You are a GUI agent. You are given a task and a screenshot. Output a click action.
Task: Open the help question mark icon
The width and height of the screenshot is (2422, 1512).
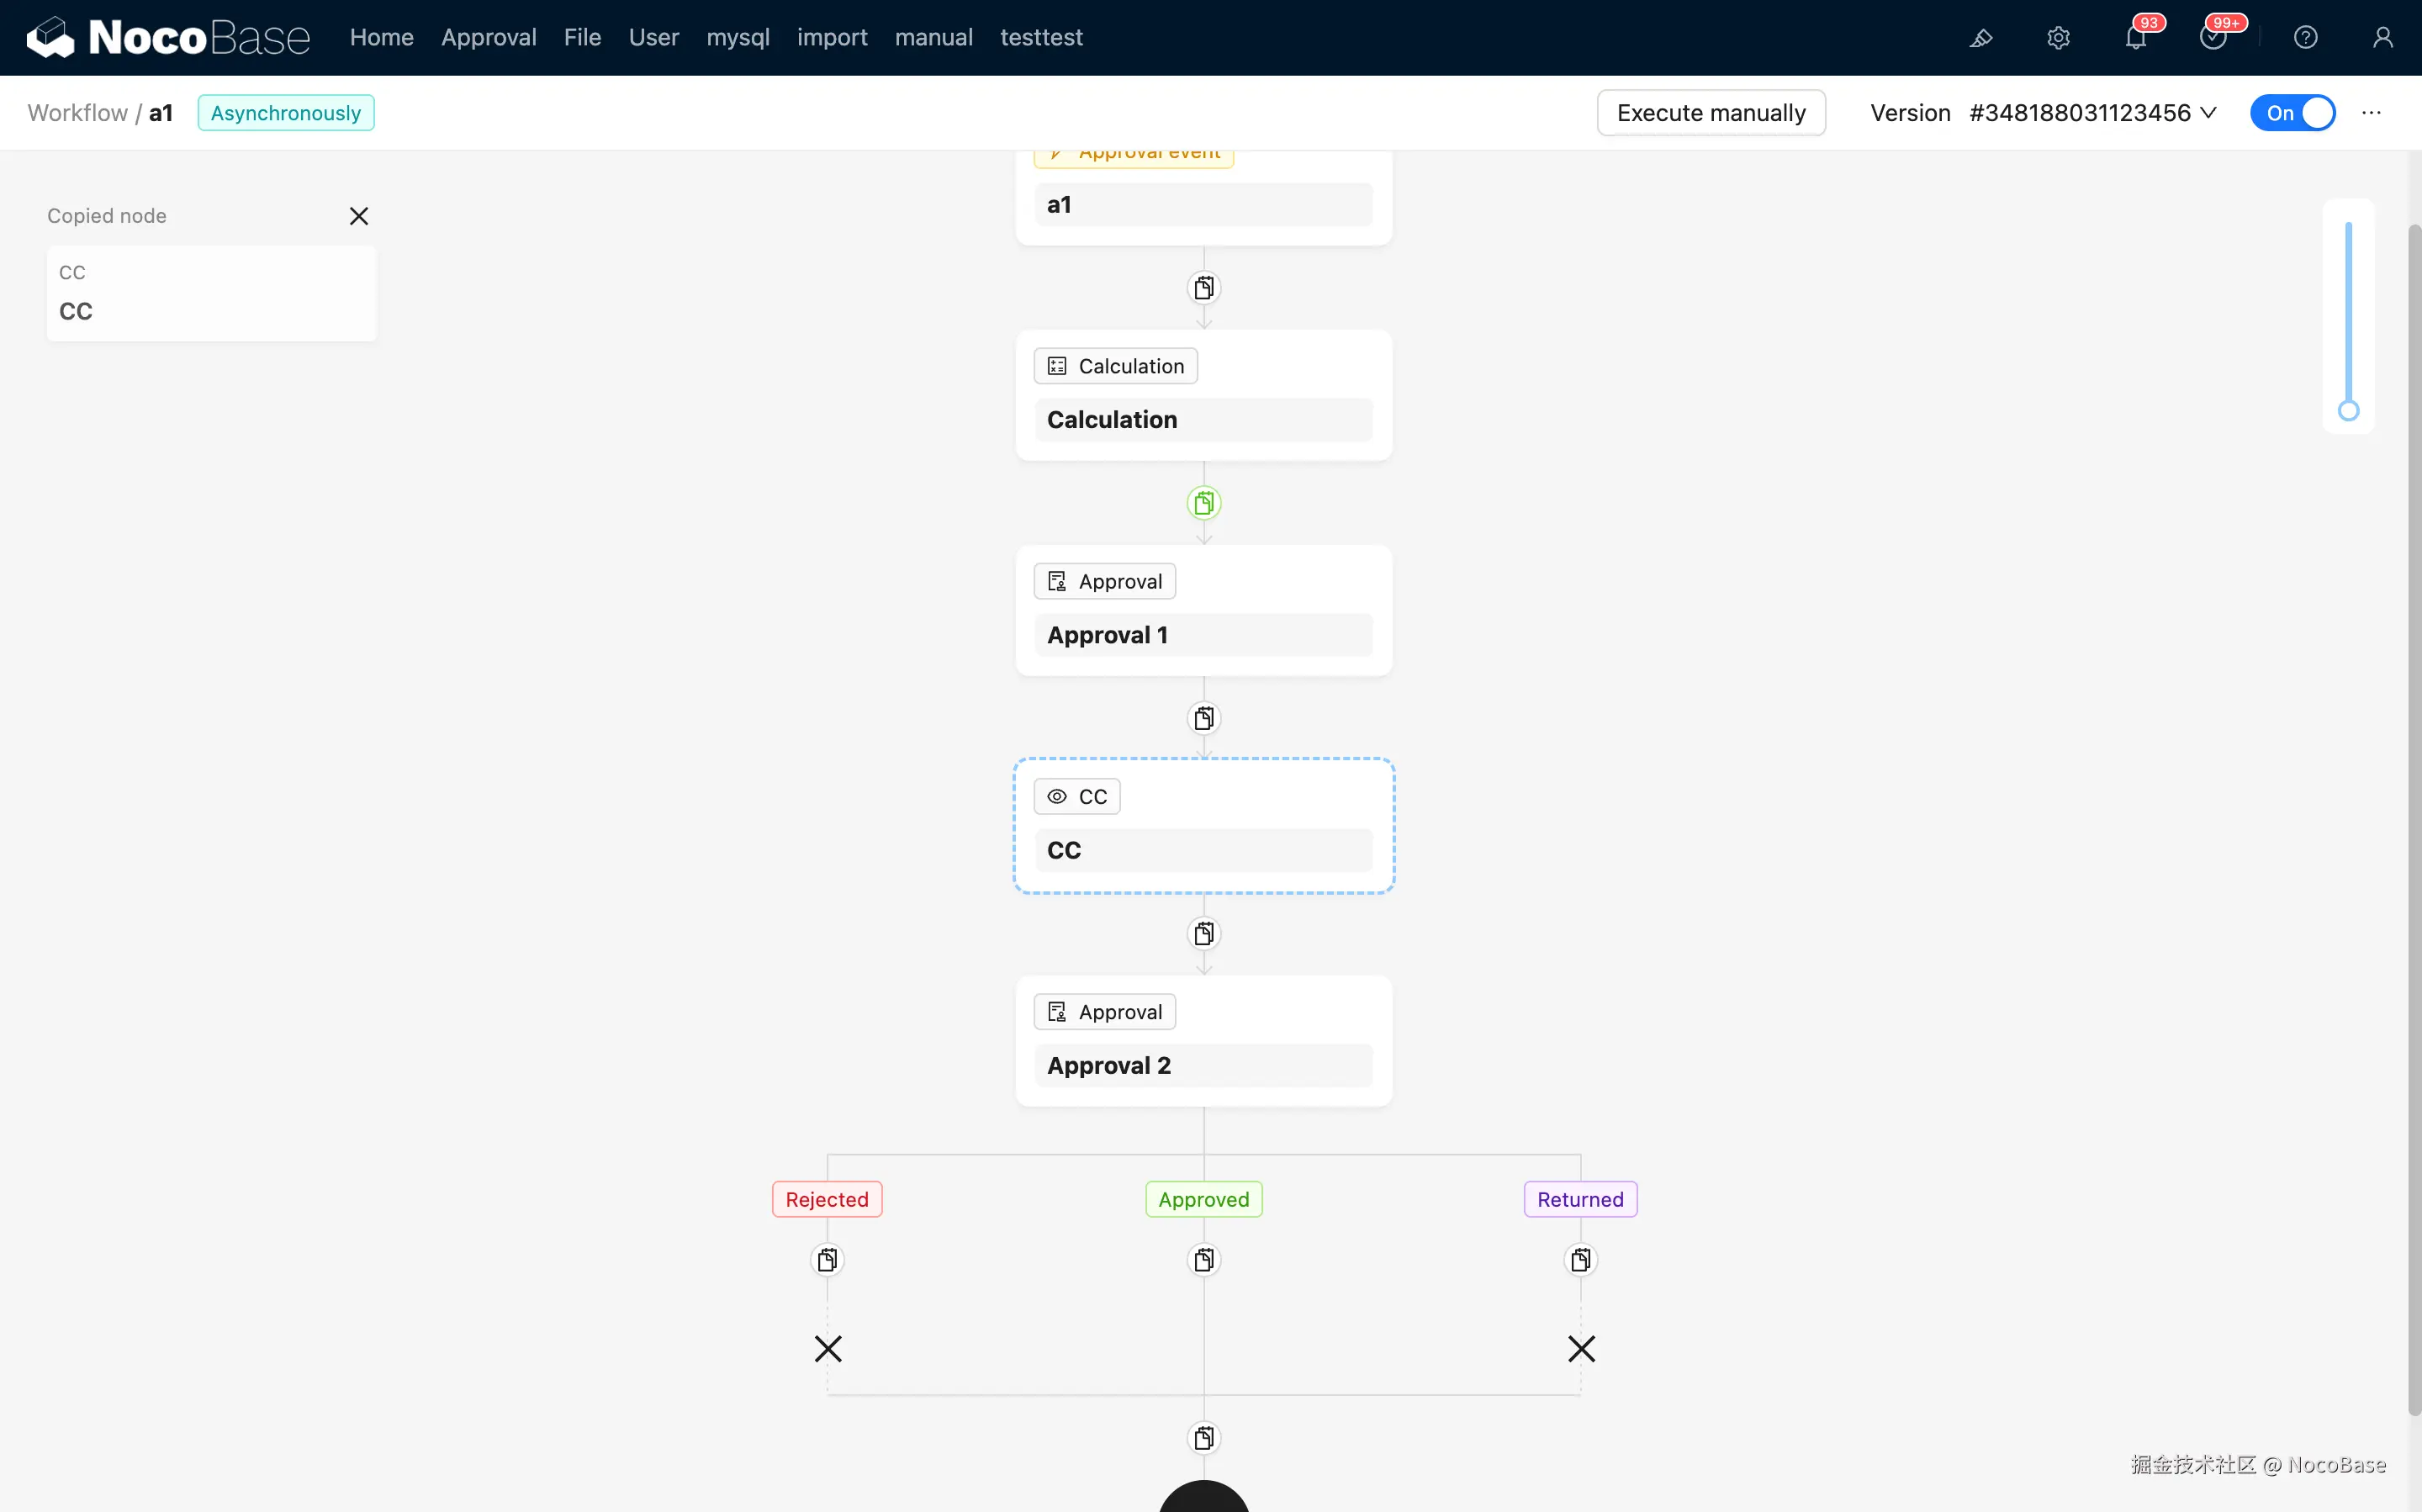(2305, 38)
